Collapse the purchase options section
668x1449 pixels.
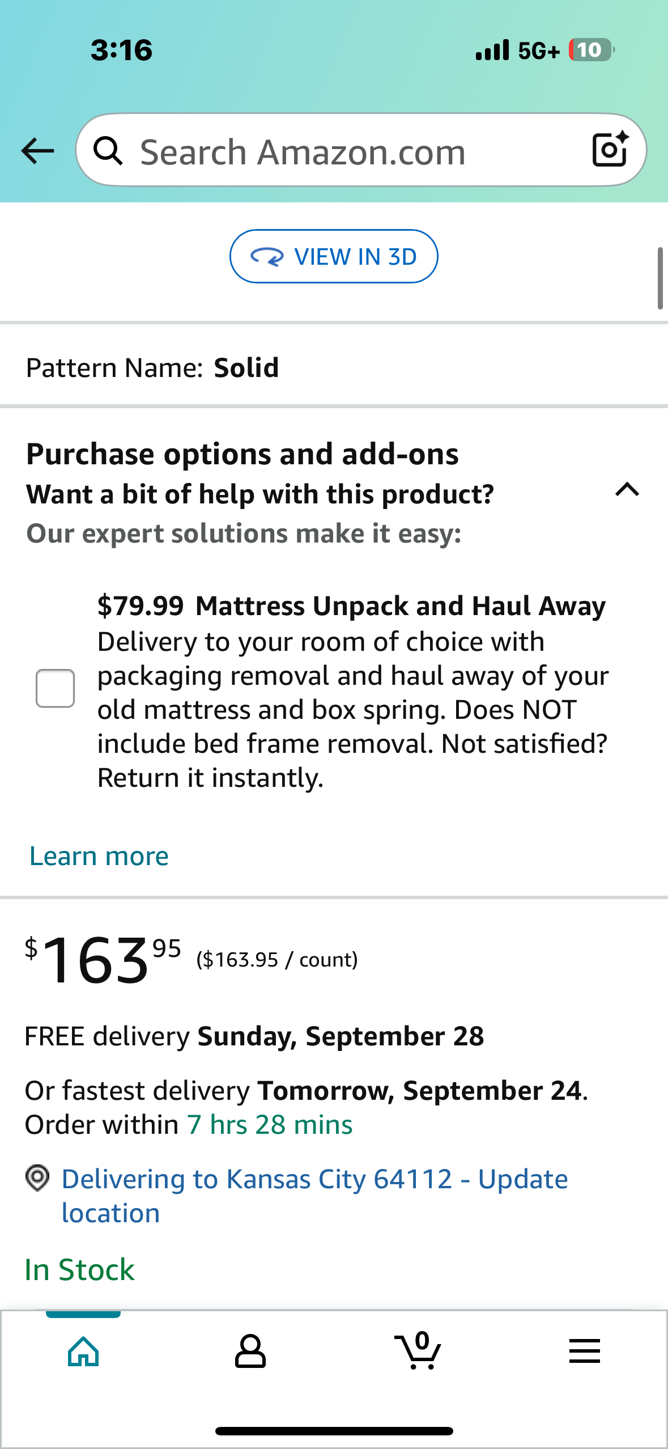627,490
